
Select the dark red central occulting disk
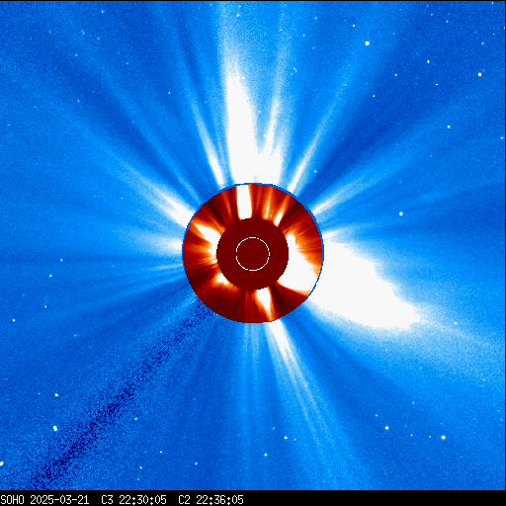tap(253, 254)
